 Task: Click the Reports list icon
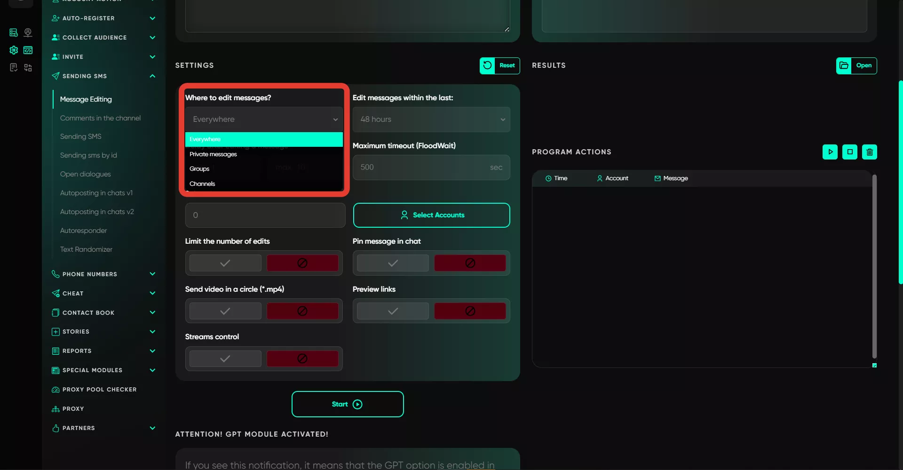[x=55, y=351]
